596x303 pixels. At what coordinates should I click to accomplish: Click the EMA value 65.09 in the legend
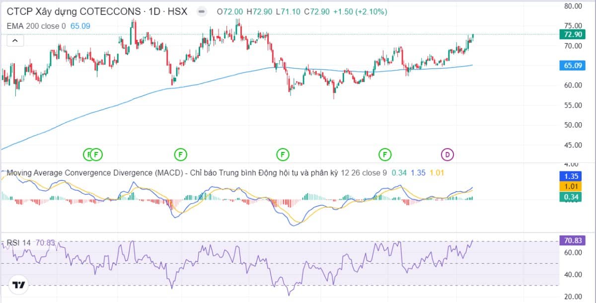tap(80, 25)
